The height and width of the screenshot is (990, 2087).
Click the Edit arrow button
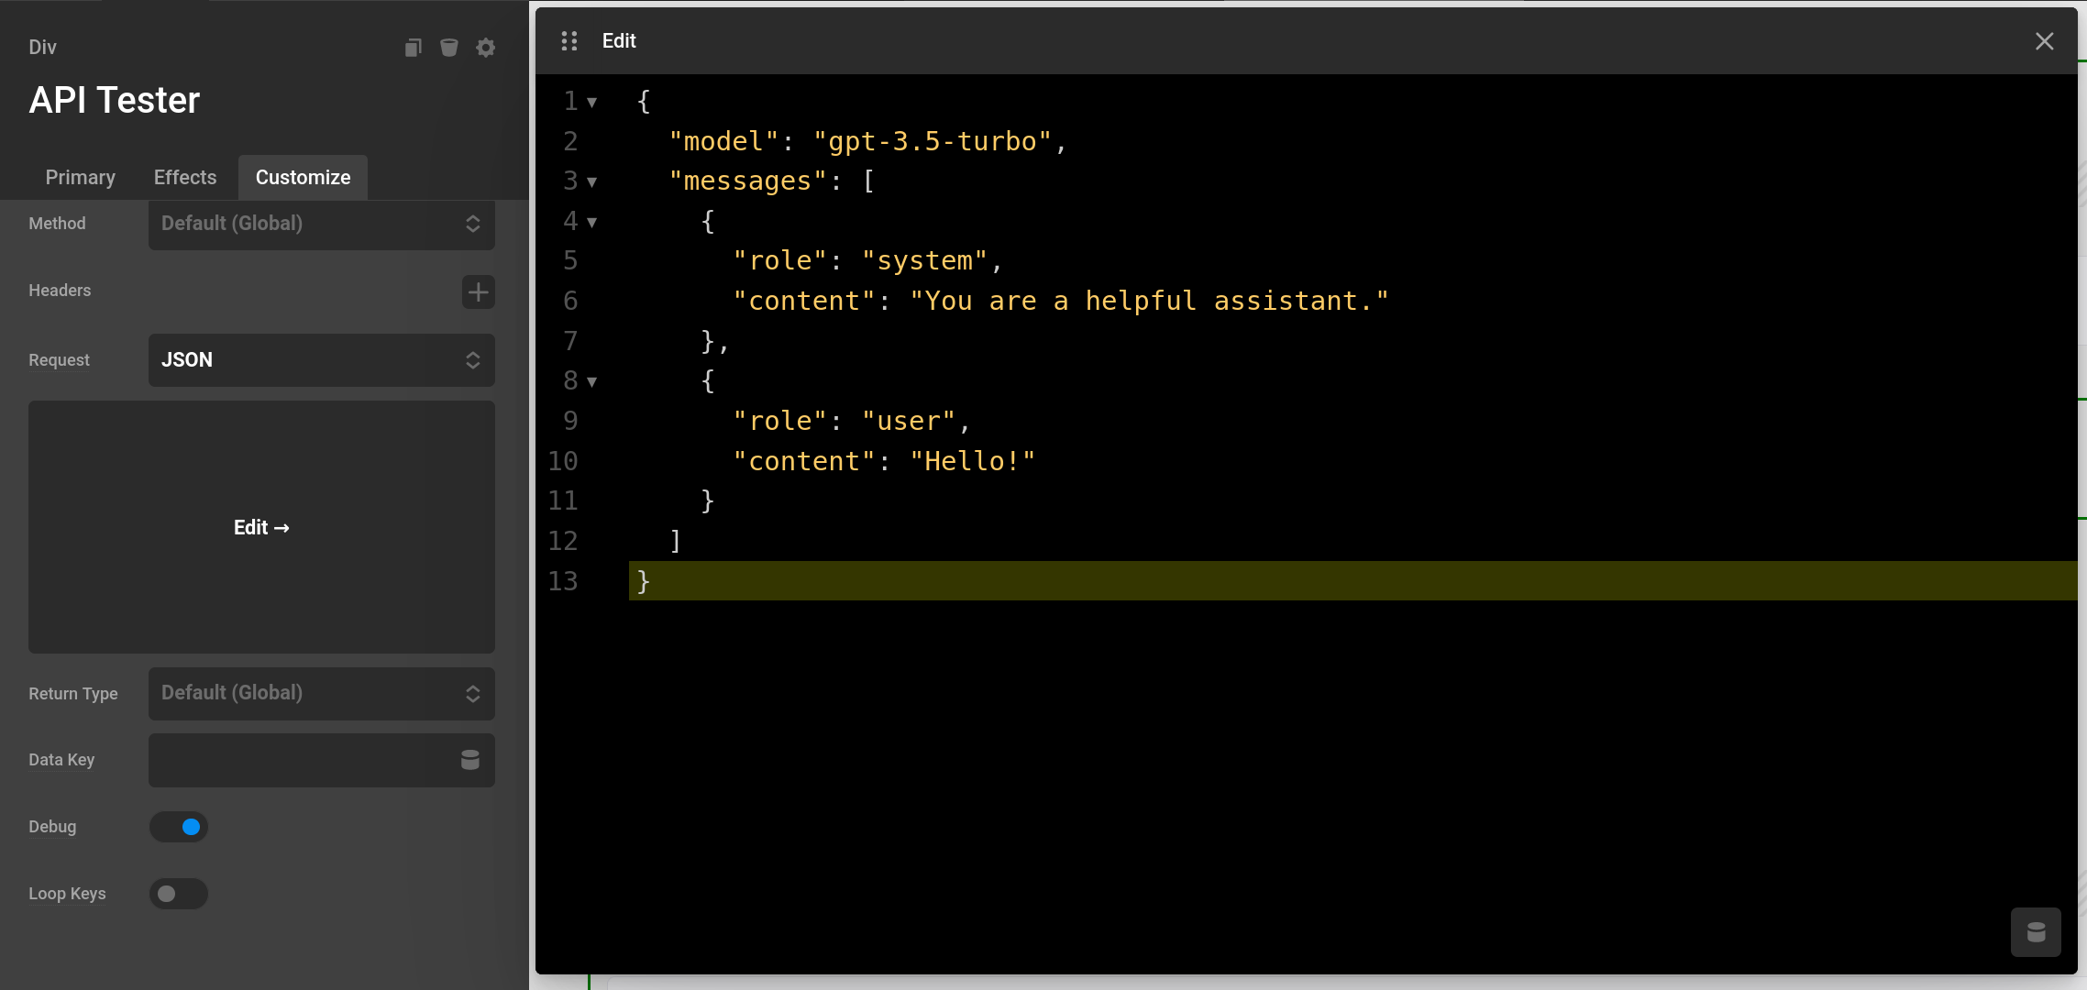[x=261, y=527]
